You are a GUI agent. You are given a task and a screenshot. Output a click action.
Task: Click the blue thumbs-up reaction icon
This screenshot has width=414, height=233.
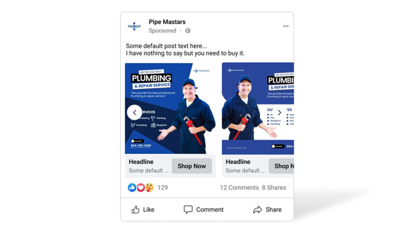coord(132,188)
